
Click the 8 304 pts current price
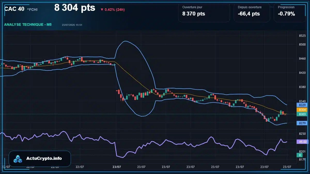click(75, 8)
